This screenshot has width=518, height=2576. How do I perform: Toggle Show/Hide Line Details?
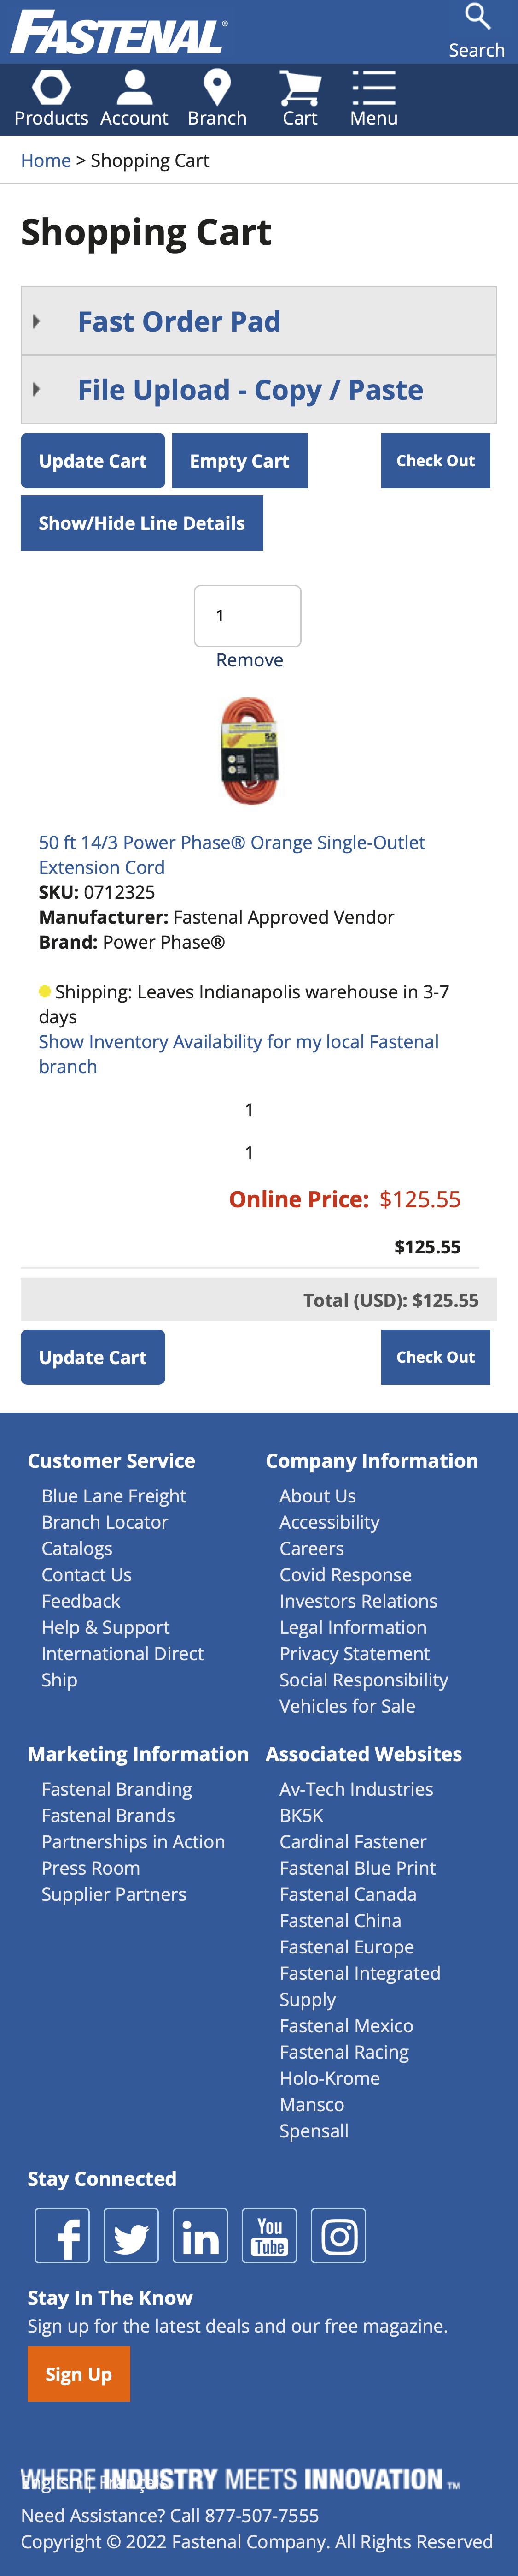[142, 523]
